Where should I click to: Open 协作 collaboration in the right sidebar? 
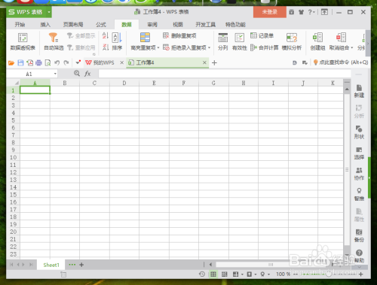pyautogui.click(x=359, y=174)
